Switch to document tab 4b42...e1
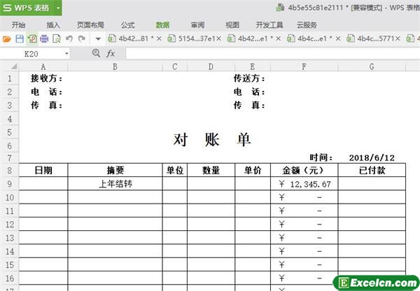The height and width of the screenshot is (291, 420). coord(251,38)
